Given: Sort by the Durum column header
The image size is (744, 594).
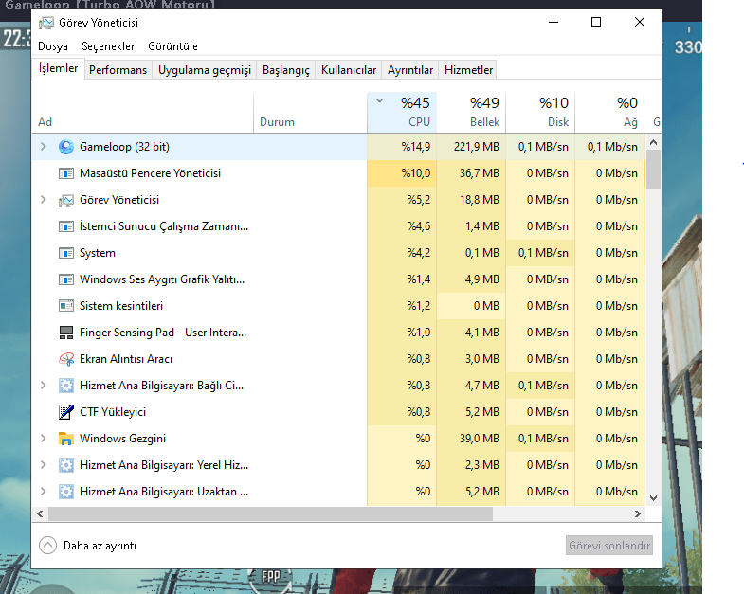Looking at the screenshot, I should [x=310, y=113].
